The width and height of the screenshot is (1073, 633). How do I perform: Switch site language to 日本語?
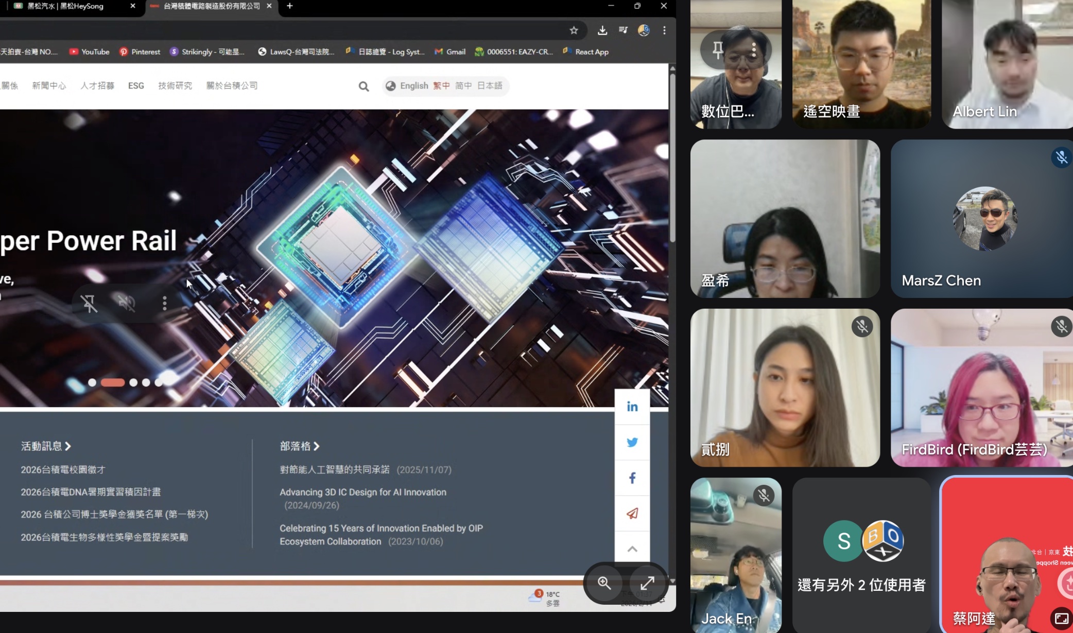(x=490, y=85)
